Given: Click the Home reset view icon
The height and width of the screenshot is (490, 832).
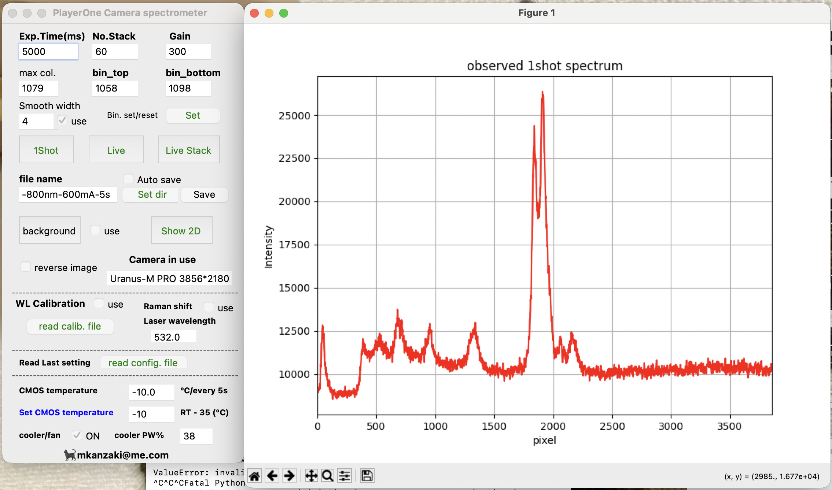Looking at the screenshot, I should pos(254,476).
